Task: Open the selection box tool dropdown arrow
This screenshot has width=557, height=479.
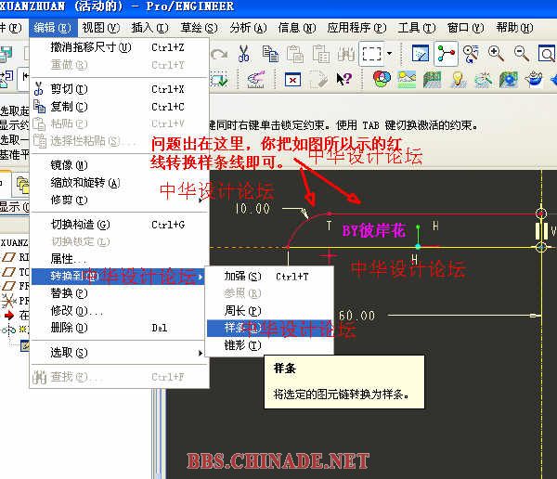Action: [x=389, y=54]
